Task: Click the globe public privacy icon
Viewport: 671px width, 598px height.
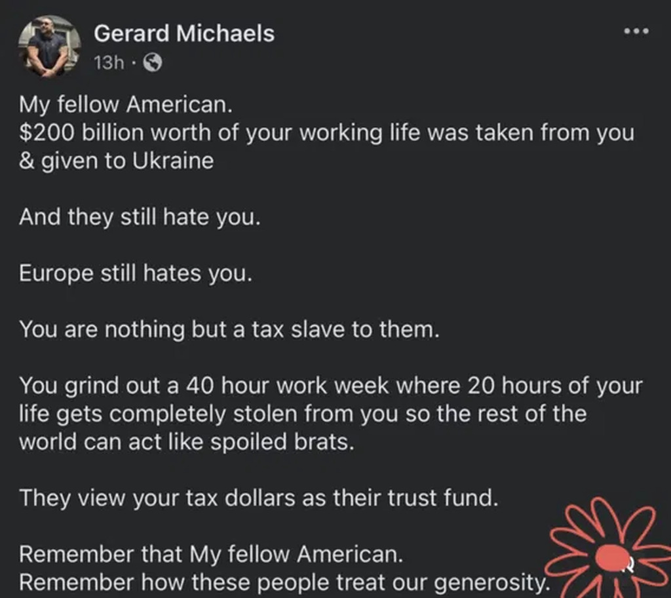Action: click(152, 63)
